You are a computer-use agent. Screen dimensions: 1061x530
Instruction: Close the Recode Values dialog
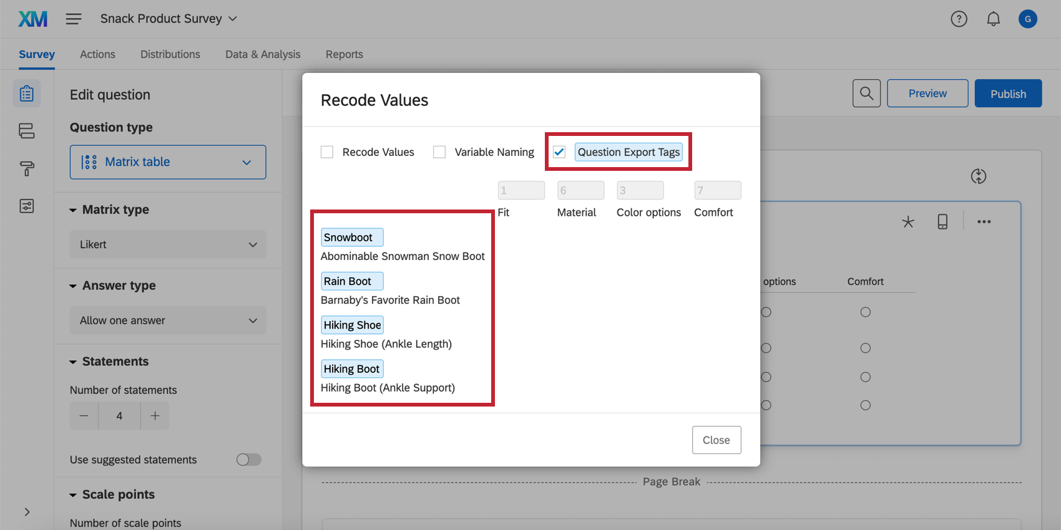pos(716,440)
